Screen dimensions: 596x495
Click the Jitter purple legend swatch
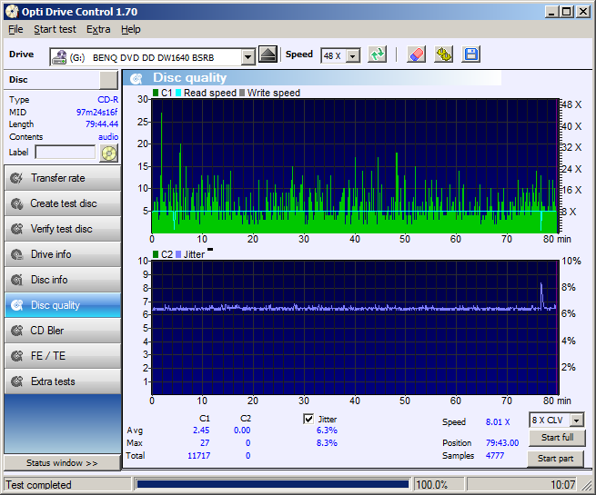[x=178, y=254]
